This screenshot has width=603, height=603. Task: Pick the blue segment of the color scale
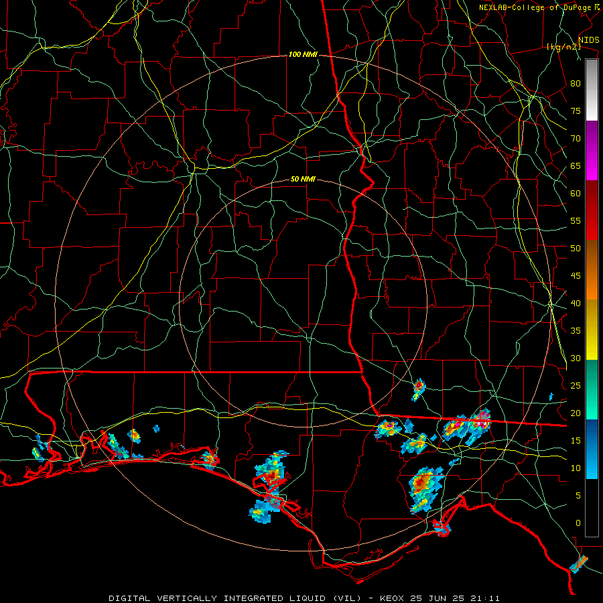coord(592,449)
